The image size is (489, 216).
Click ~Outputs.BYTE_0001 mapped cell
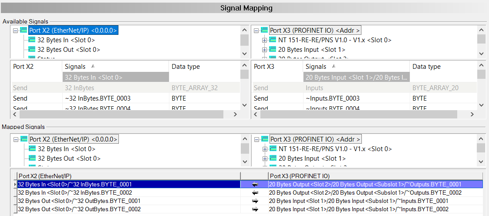point(375,185)
